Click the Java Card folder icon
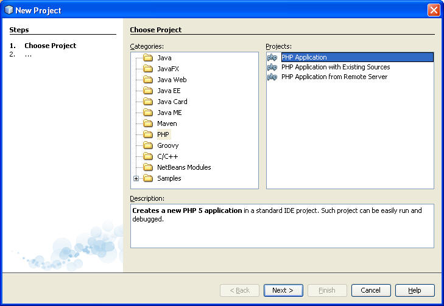Screen dimensions: 444x306 tap(148, 102)
